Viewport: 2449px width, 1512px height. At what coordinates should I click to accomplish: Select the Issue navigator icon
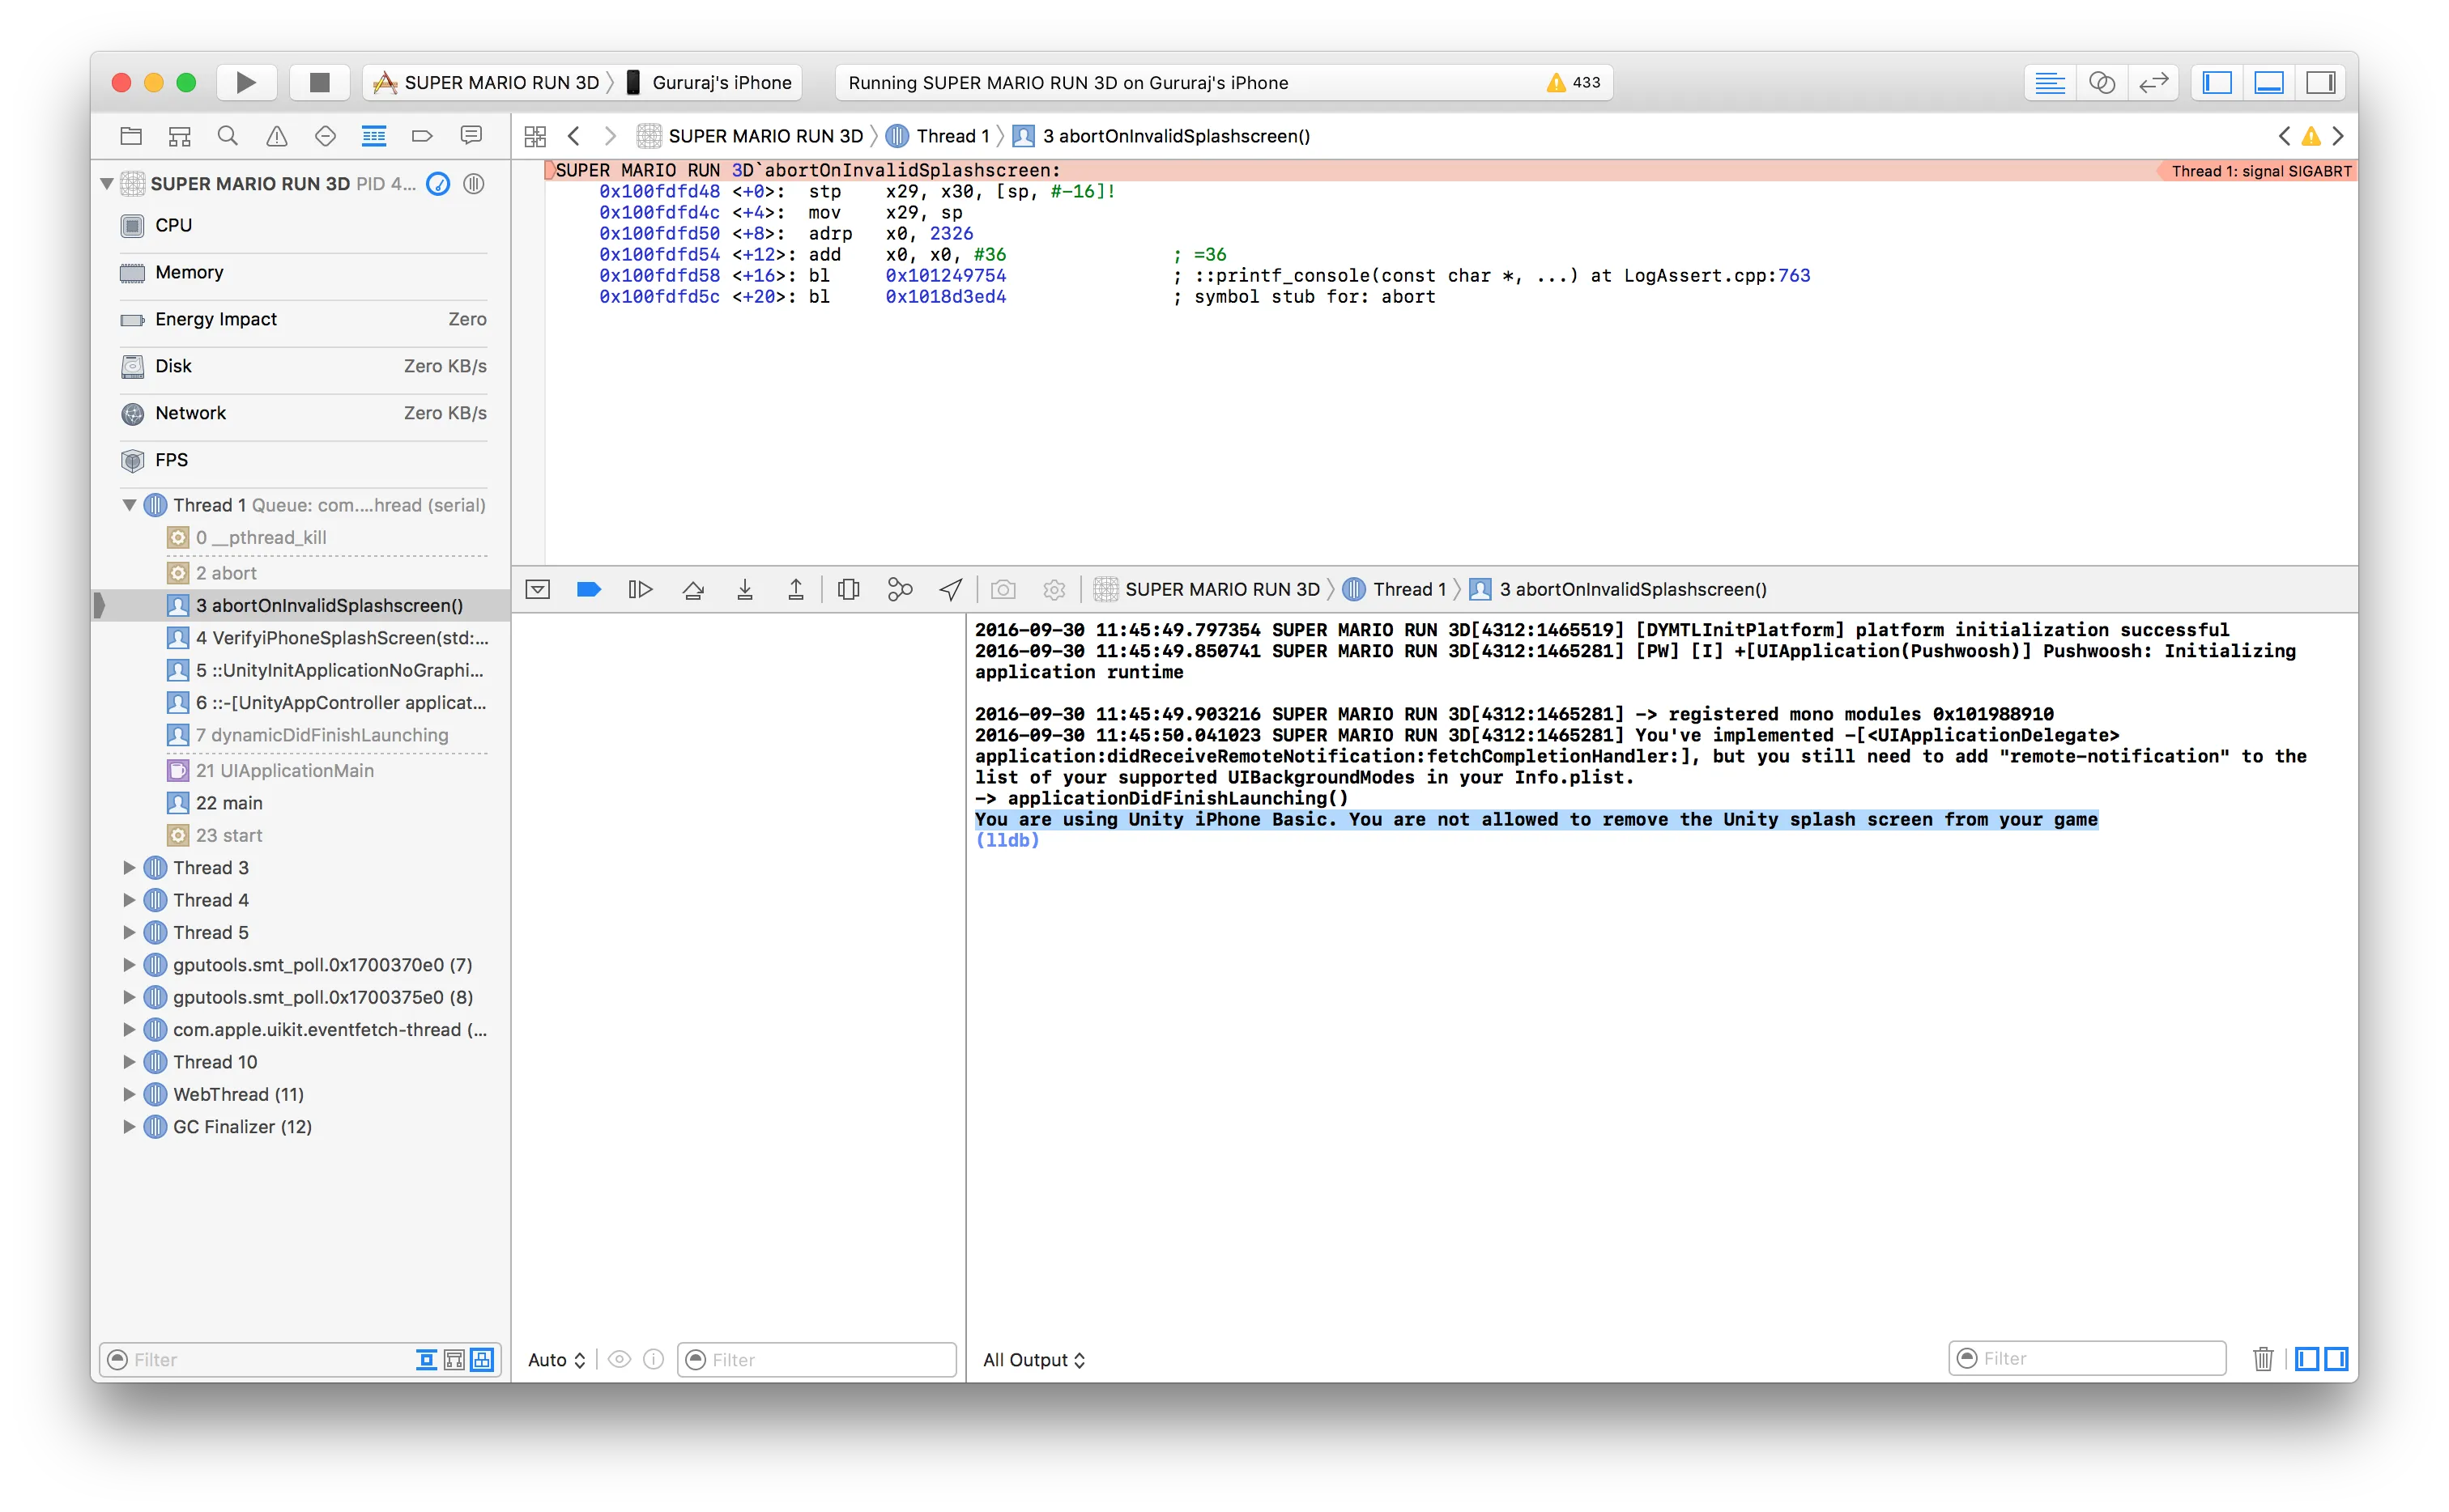point(277,136)
